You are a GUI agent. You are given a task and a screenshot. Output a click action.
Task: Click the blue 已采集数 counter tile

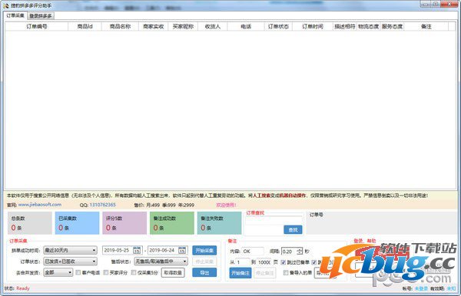(x=77, y=223)
